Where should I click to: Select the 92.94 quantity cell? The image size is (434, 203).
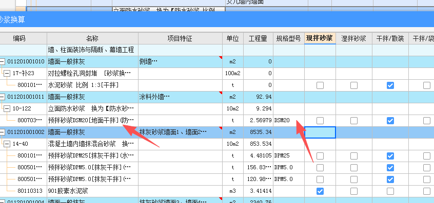258,97
